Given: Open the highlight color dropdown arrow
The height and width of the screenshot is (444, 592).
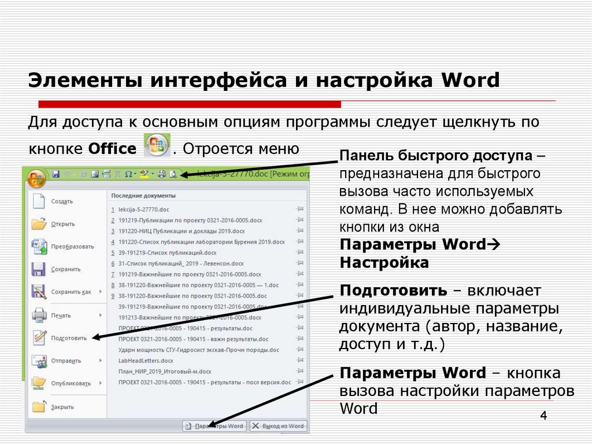Looking at the screenshot, I should pyautogui.click(x=153, y=174).
